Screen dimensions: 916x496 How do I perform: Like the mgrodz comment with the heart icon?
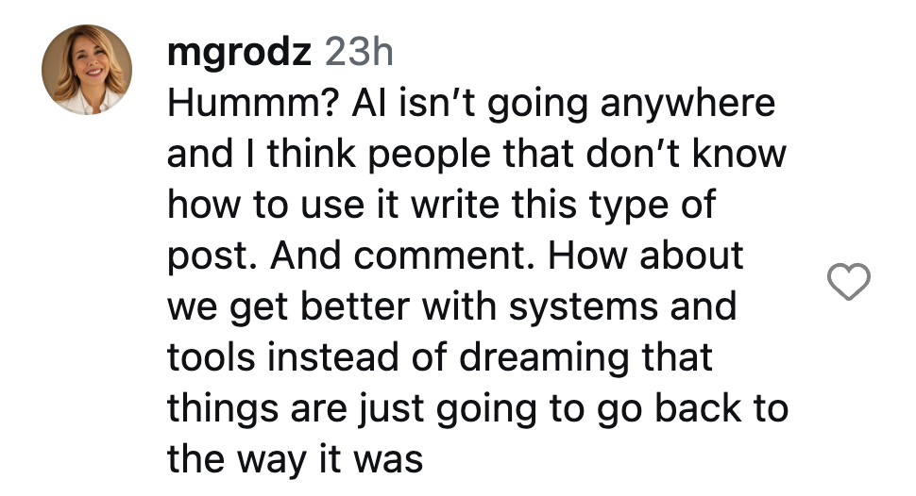pyautogui.click(x=848, y=282)
